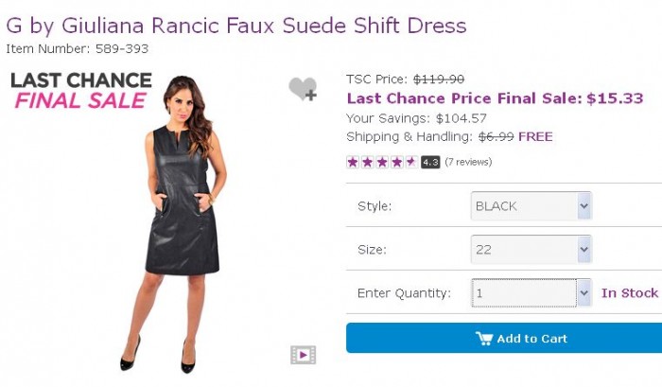The image size is (662, 387).
Task: Click the Your Savings $104.57 amount
Action: click(461, 118)
